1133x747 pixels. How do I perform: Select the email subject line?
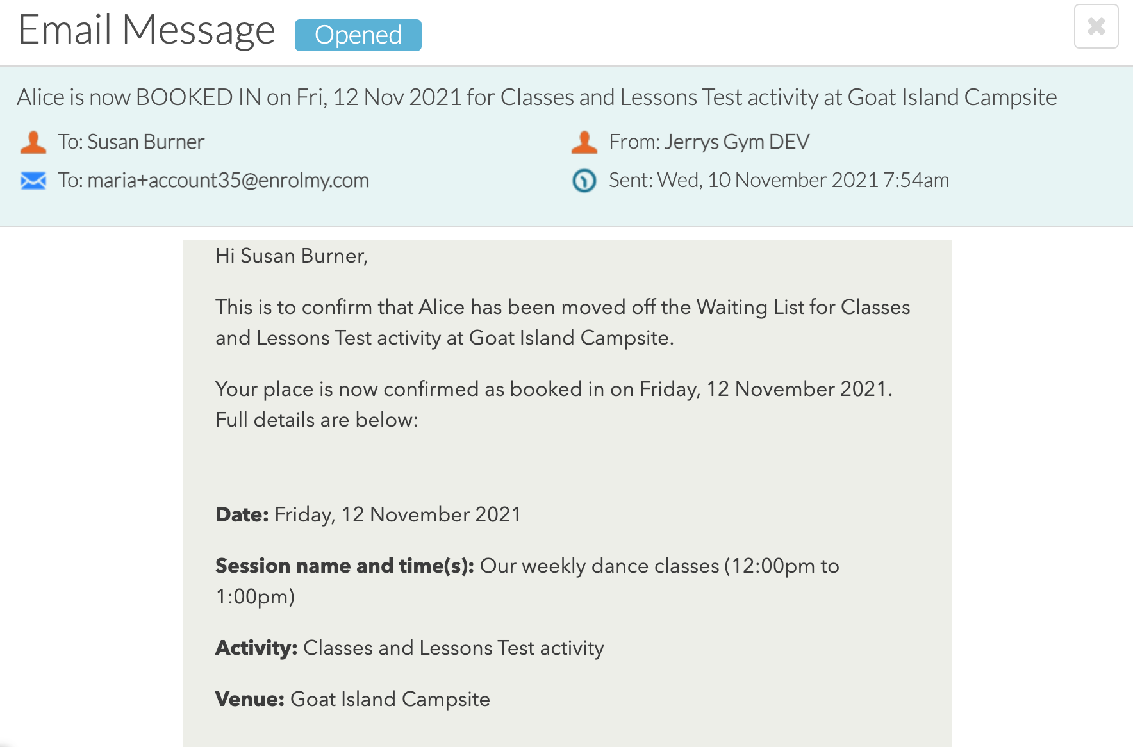[537, 97]
